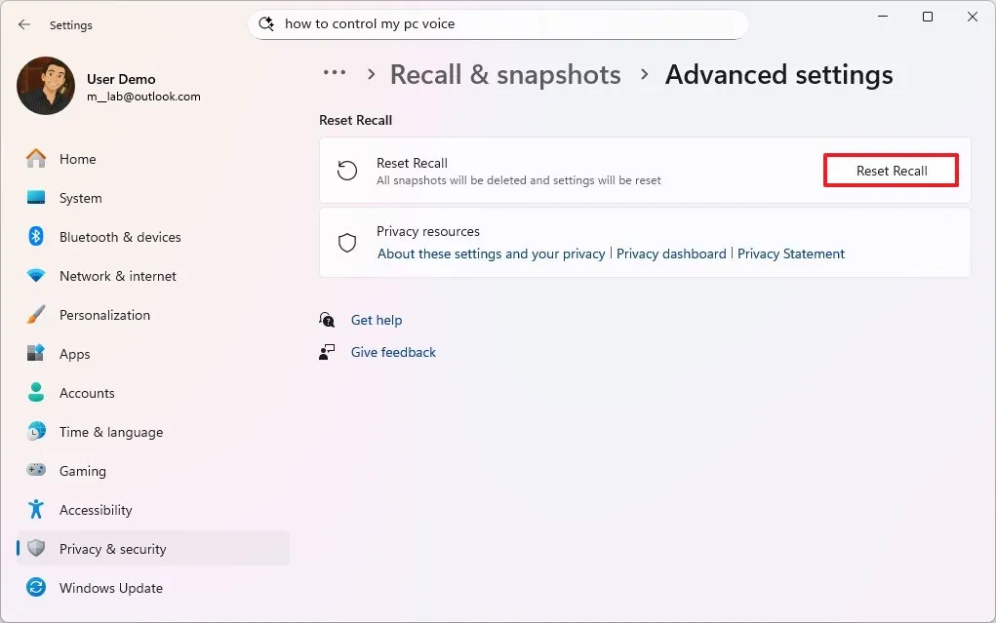This screenshot has width=996, height=623.
Task: Read the Privacy Statement
Action: point(791,253)
